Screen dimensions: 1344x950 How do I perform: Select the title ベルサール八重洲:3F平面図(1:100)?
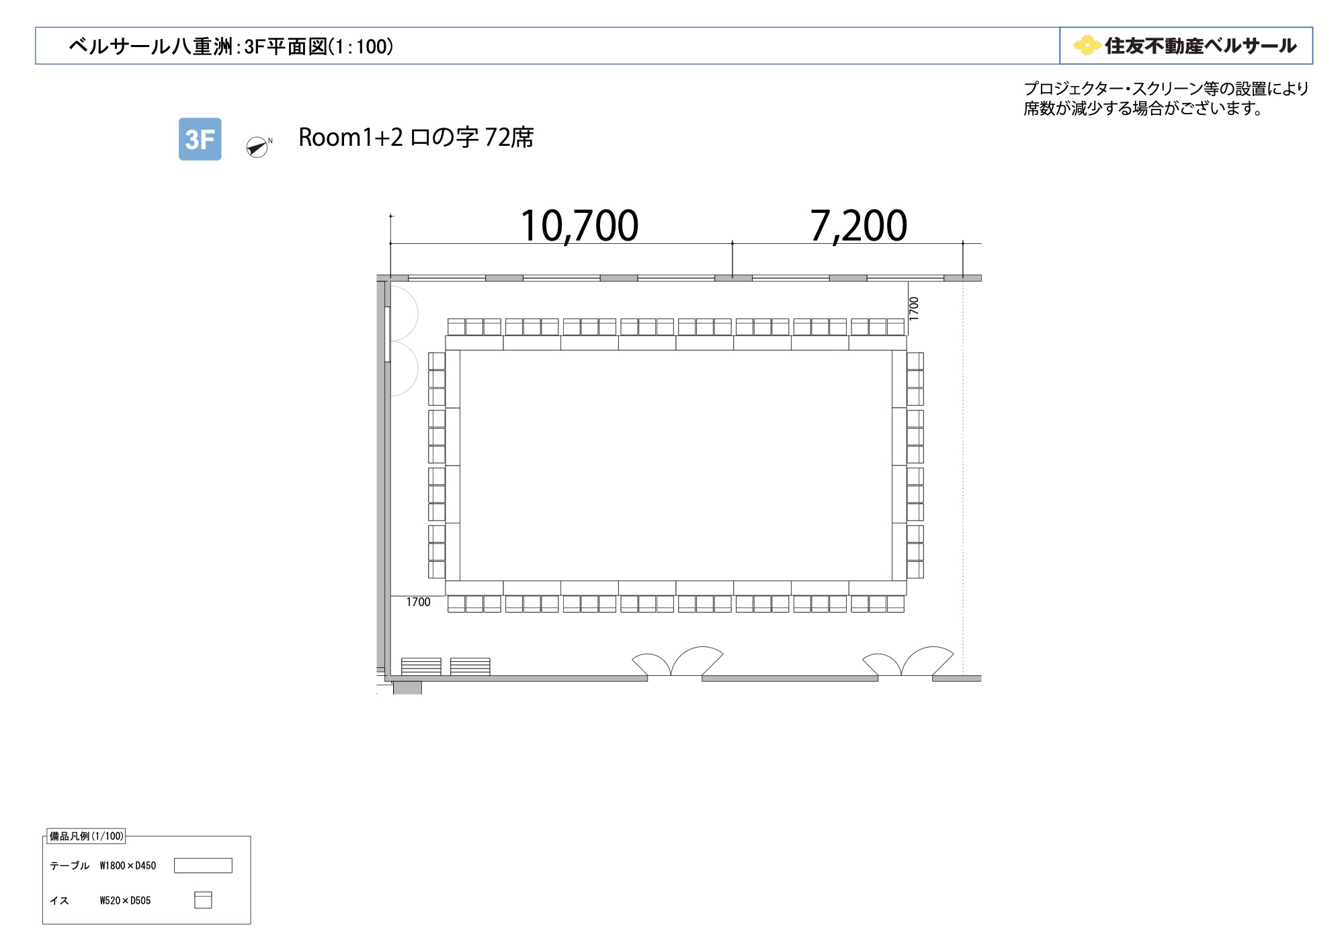click(x=231, y=46)
